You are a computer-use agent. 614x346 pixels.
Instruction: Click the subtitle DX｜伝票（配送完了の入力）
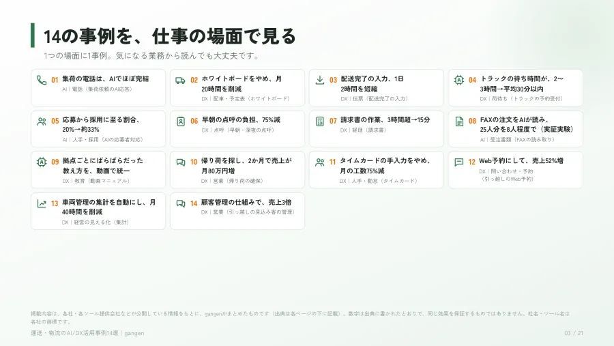[375, 99]
